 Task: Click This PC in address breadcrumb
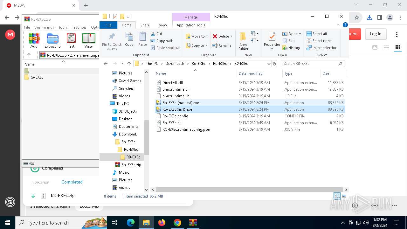[x=152, y=64]
